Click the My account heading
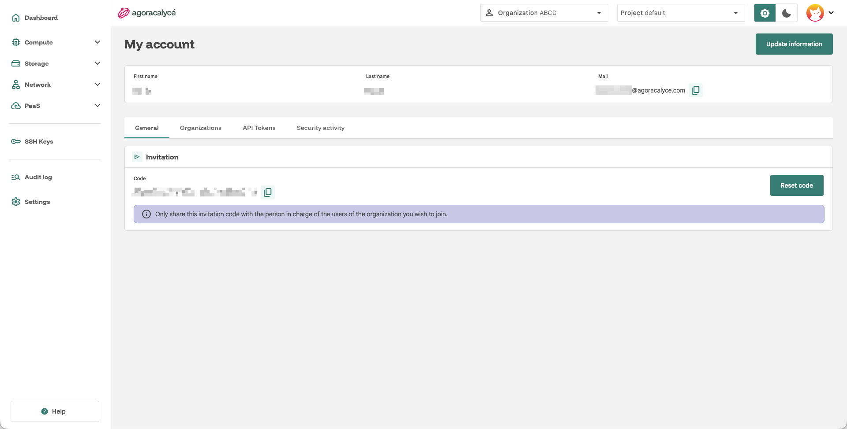 [159, 44]
